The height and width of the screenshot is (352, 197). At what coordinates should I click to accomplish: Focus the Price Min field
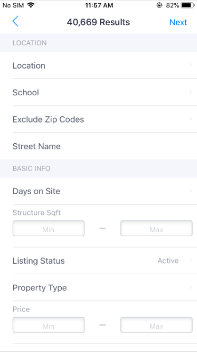click(49, 325)
